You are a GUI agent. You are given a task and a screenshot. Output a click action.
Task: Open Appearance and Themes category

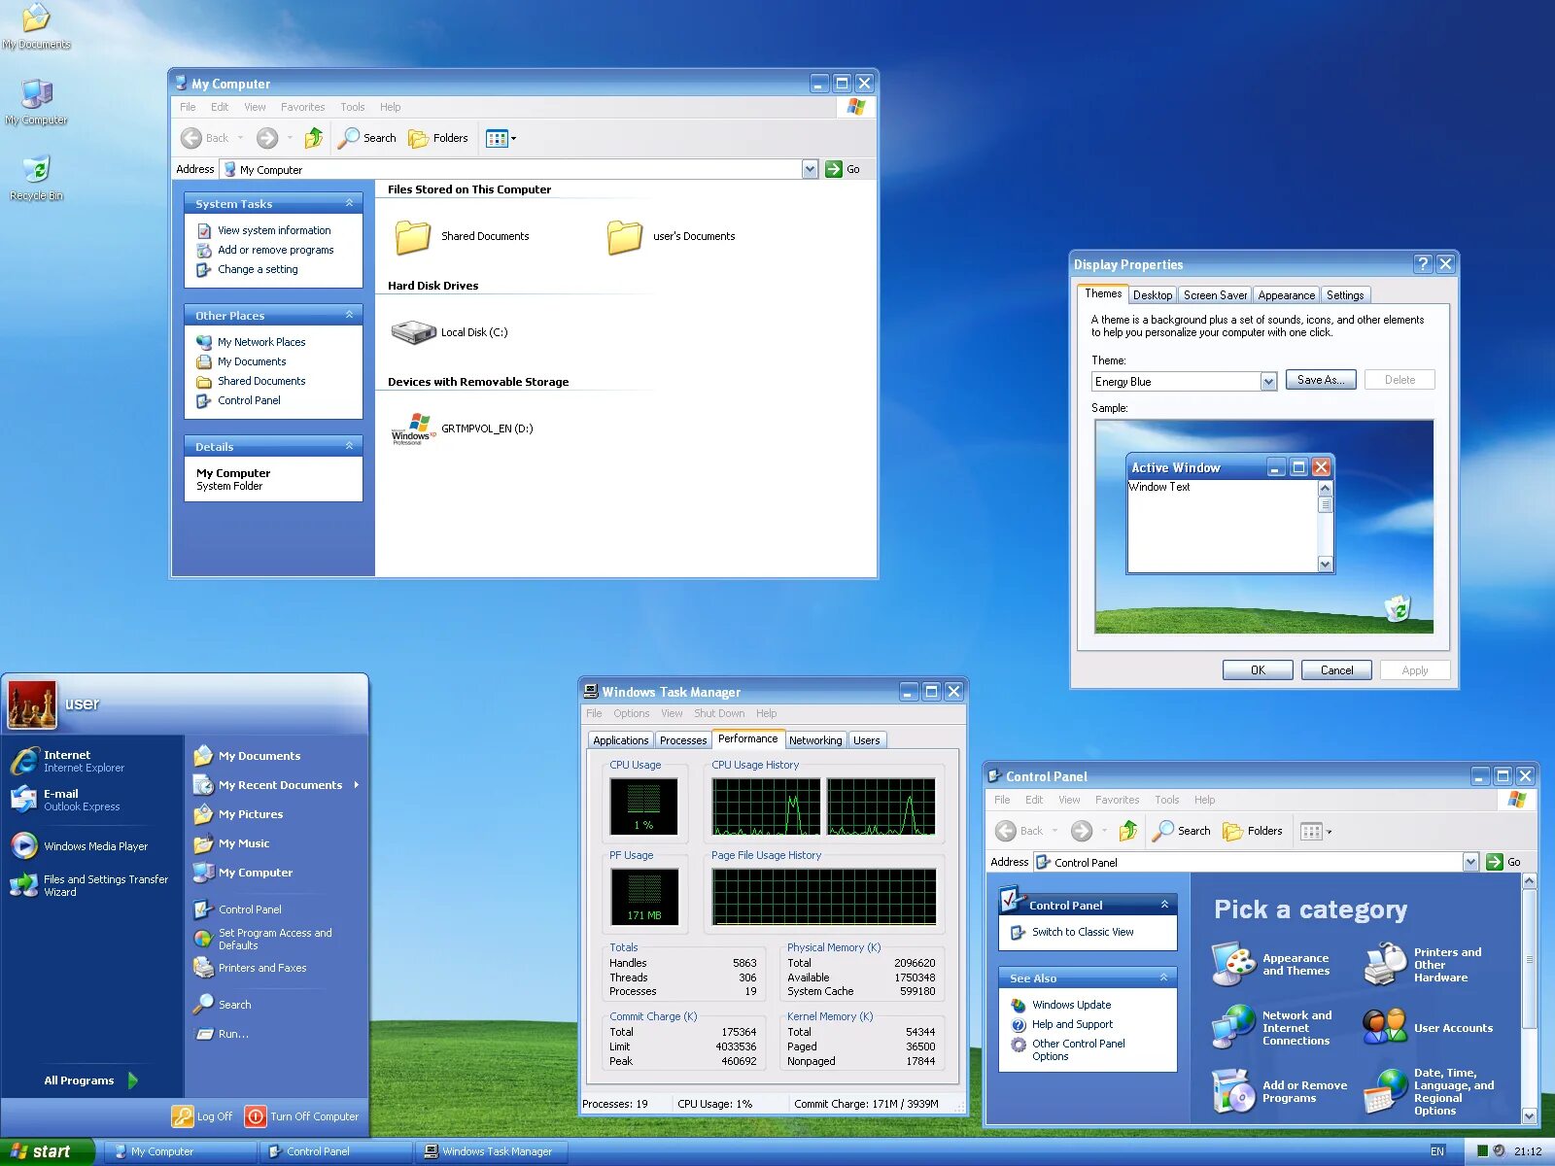tap(1271, 964)
